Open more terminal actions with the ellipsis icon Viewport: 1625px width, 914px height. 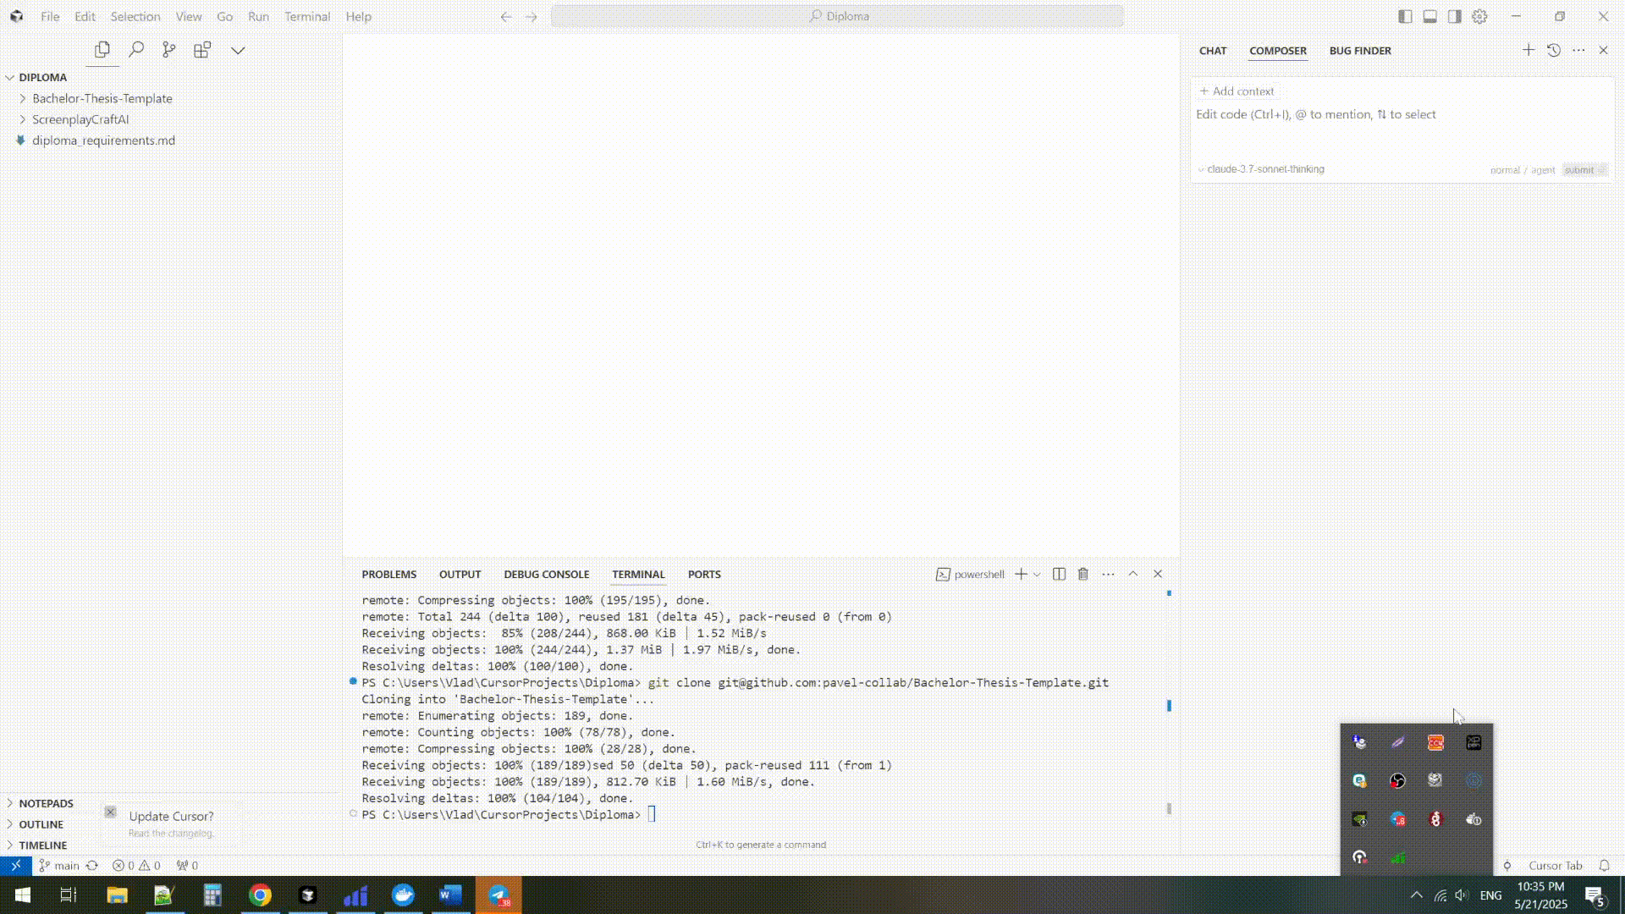click(x=1109, y=574)
